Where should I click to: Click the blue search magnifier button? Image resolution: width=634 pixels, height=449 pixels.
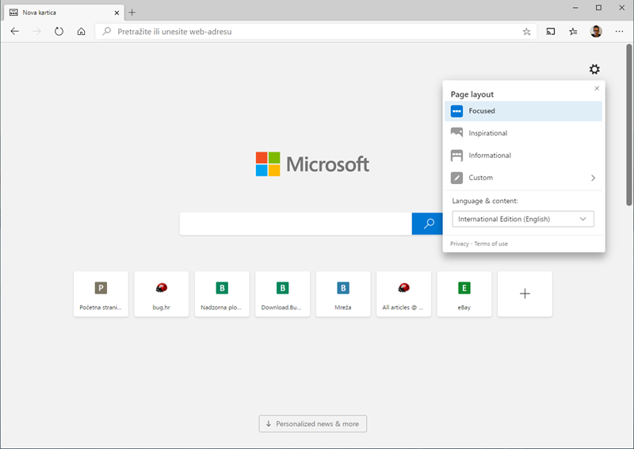429,224
